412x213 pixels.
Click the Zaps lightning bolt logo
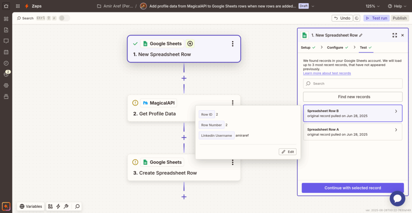click(x=27, y=6)
